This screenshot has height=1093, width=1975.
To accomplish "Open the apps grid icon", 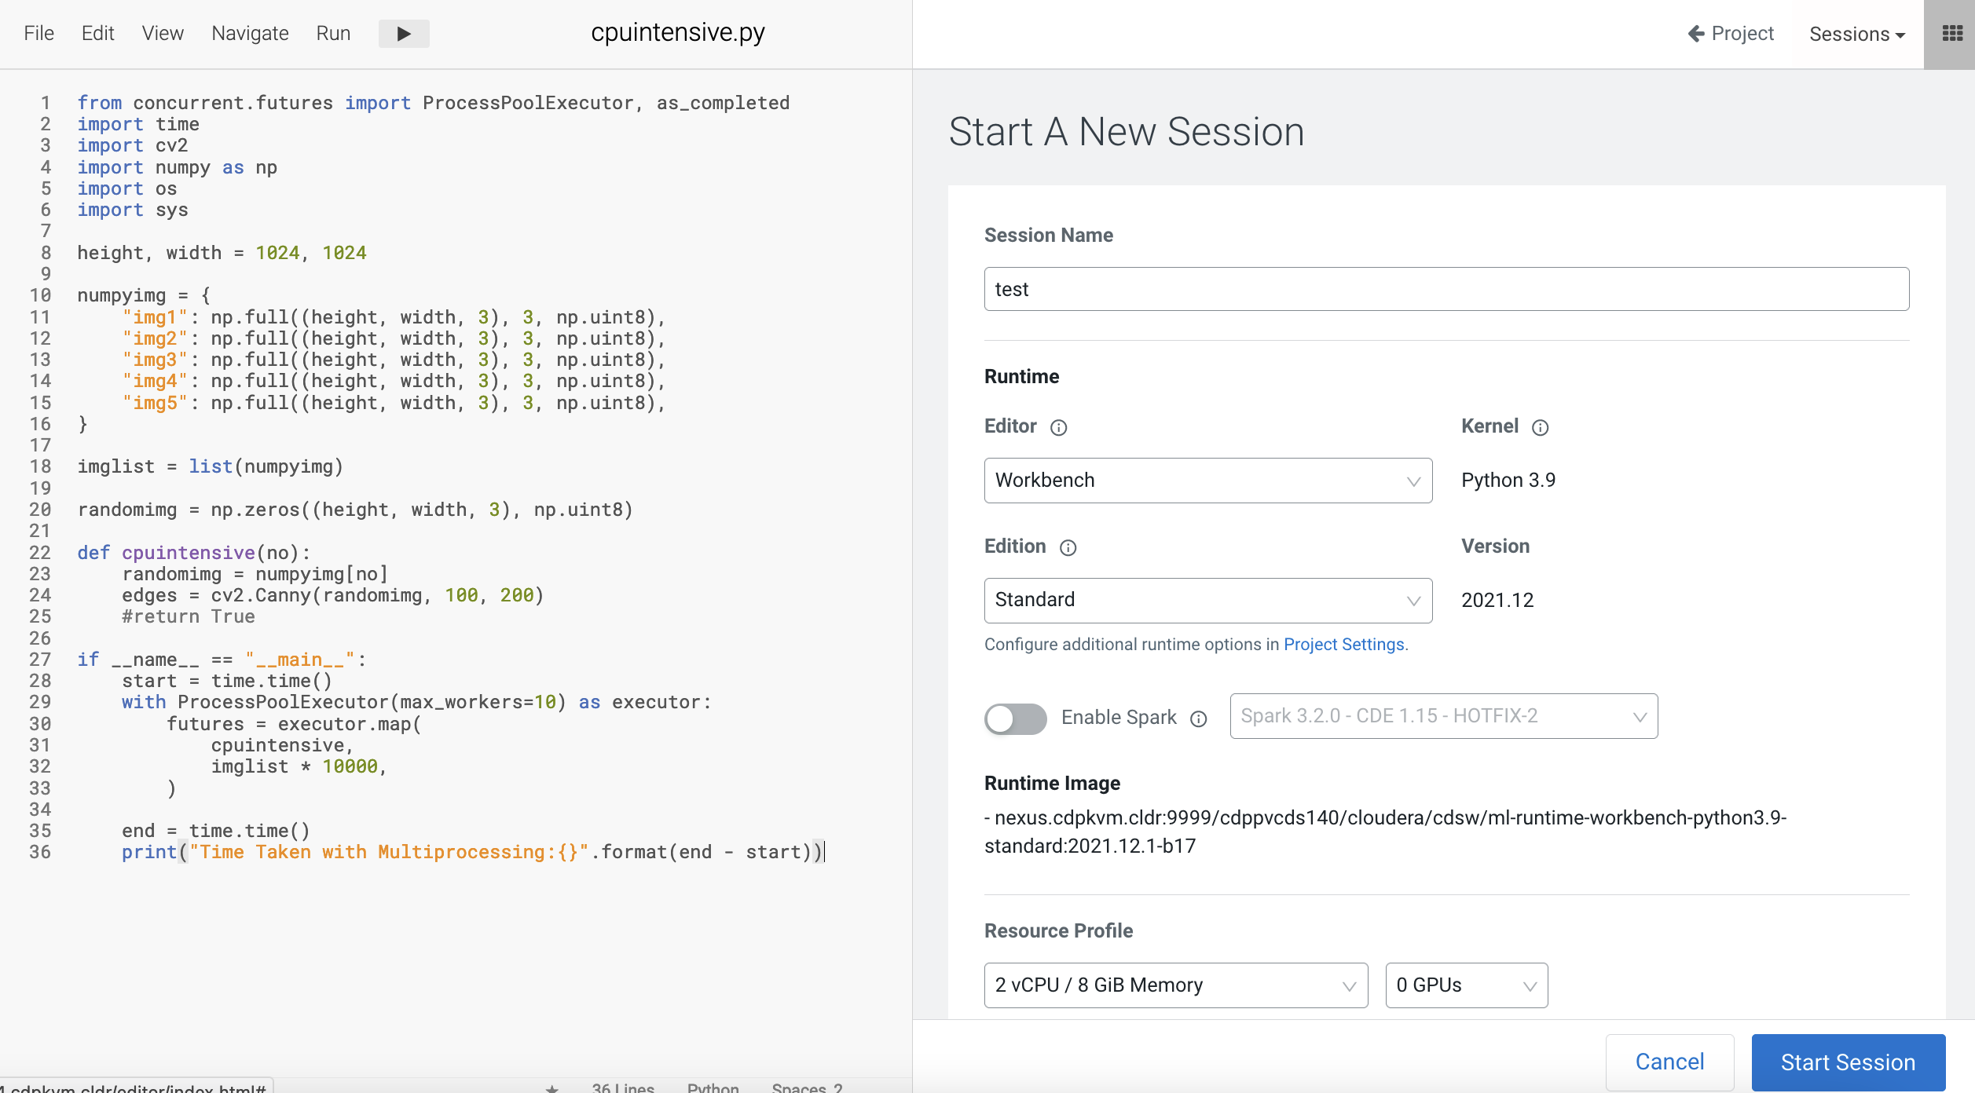I will point(1952,34).
